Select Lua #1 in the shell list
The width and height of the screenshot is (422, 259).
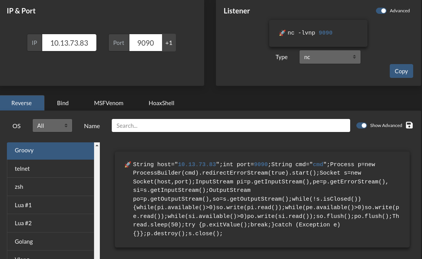coord(51,205)
